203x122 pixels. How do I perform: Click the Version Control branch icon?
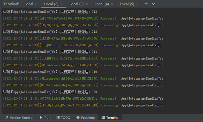[7, 118]
